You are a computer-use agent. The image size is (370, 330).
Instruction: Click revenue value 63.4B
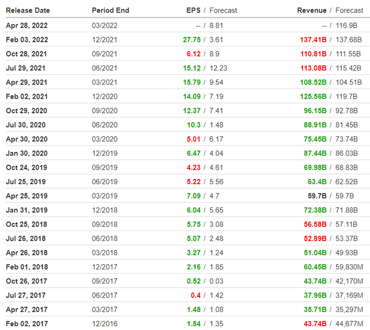(317, 181)
